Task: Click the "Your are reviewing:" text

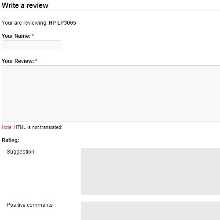Action: click(x=25, y=23)
